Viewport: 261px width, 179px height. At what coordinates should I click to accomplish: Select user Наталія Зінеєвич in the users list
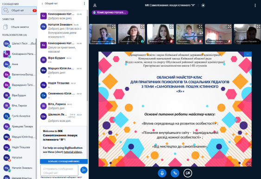(19, 168)
